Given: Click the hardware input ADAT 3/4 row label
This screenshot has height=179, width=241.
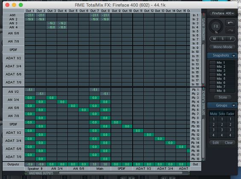Looking at the screenshot, I should point(13,66).
